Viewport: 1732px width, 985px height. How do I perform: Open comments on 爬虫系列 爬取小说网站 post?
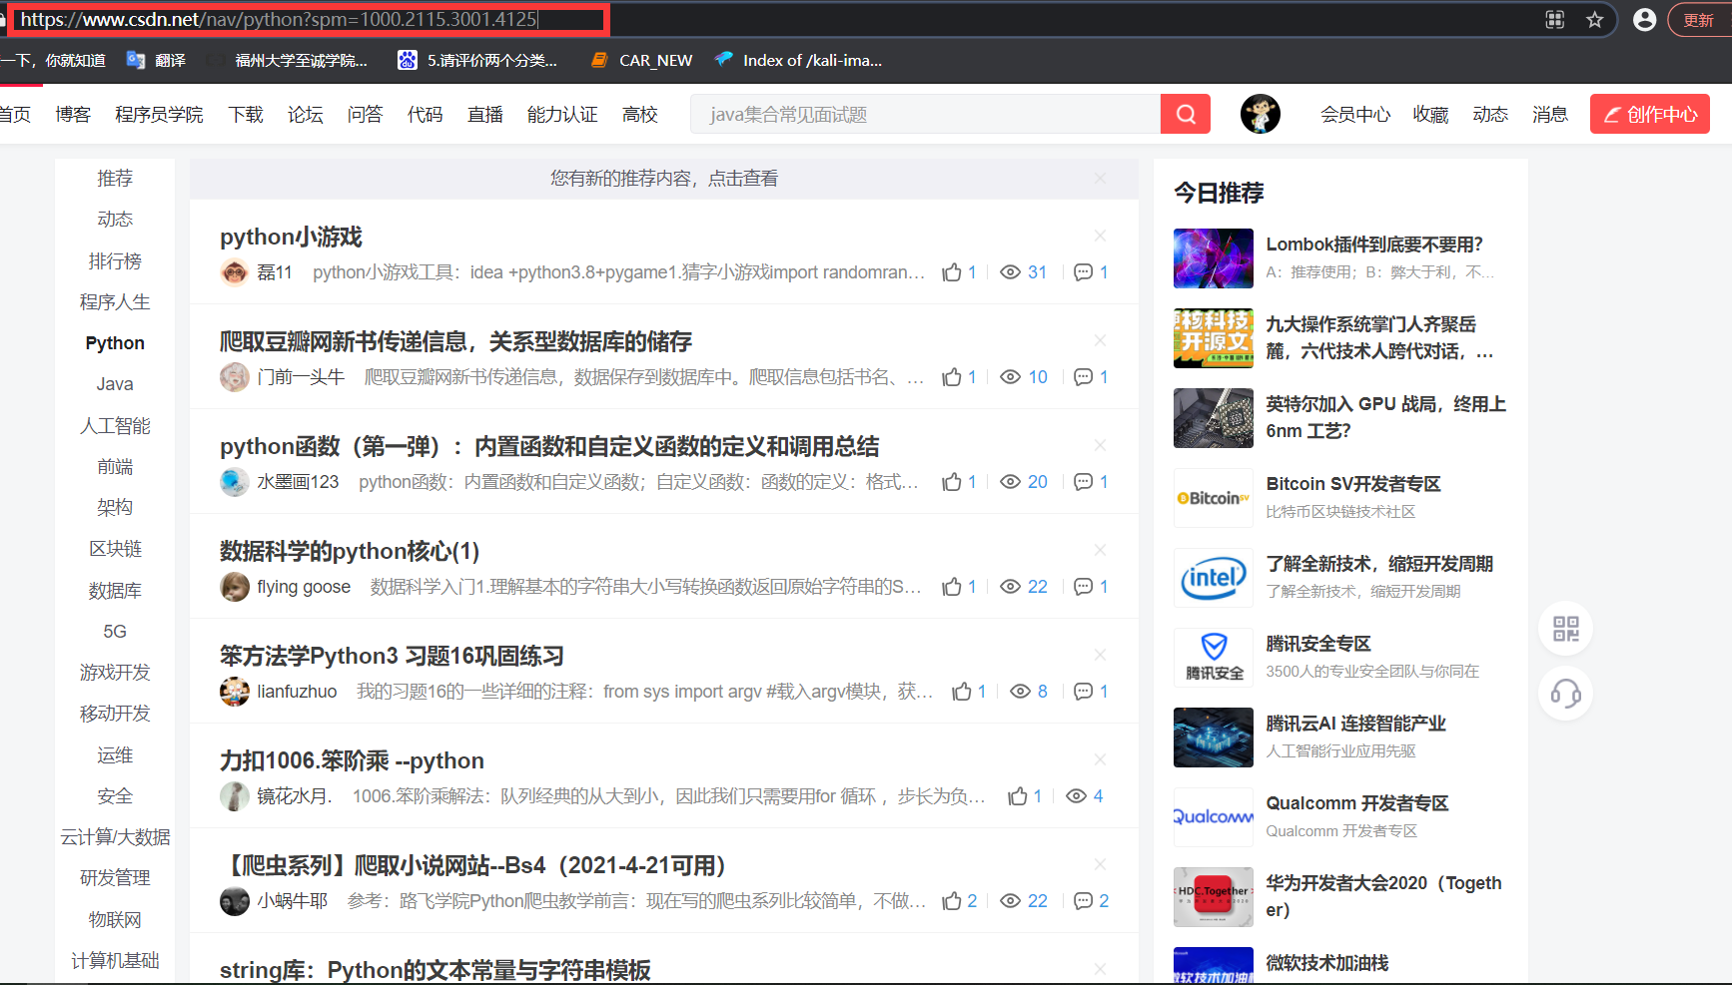pos(1091,901)
